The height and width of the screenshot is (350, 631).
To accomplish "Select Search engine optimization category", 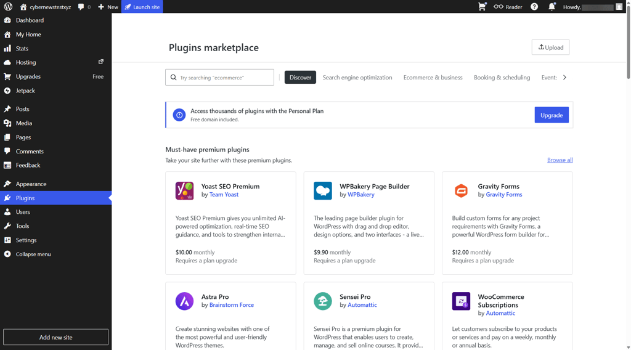I will (357, 77).
